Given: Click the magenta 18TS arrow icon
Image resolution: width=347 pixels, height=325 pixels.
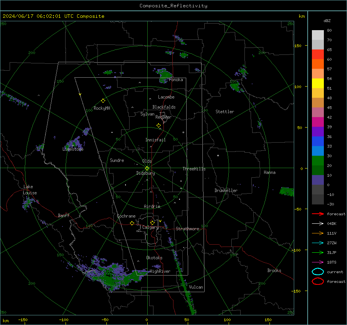Looking at the screenshot, I should tap(318, 262).
